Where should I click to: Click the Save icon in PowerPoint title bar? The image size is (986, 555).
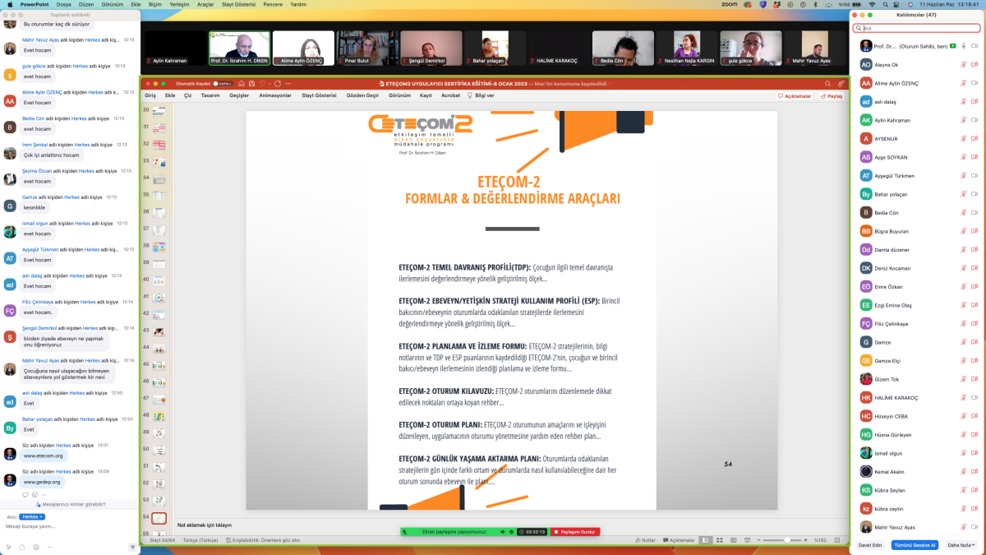click(x=252, y=84)
